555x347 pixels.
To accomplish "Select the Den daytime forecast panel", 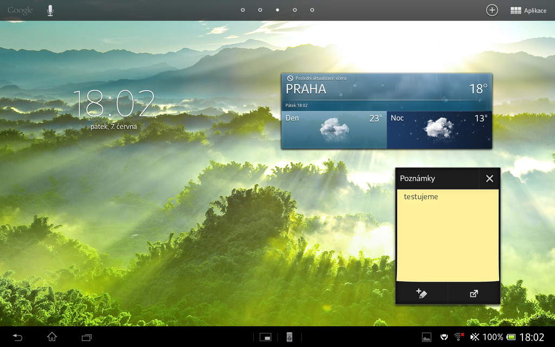I will coord(333,129).
